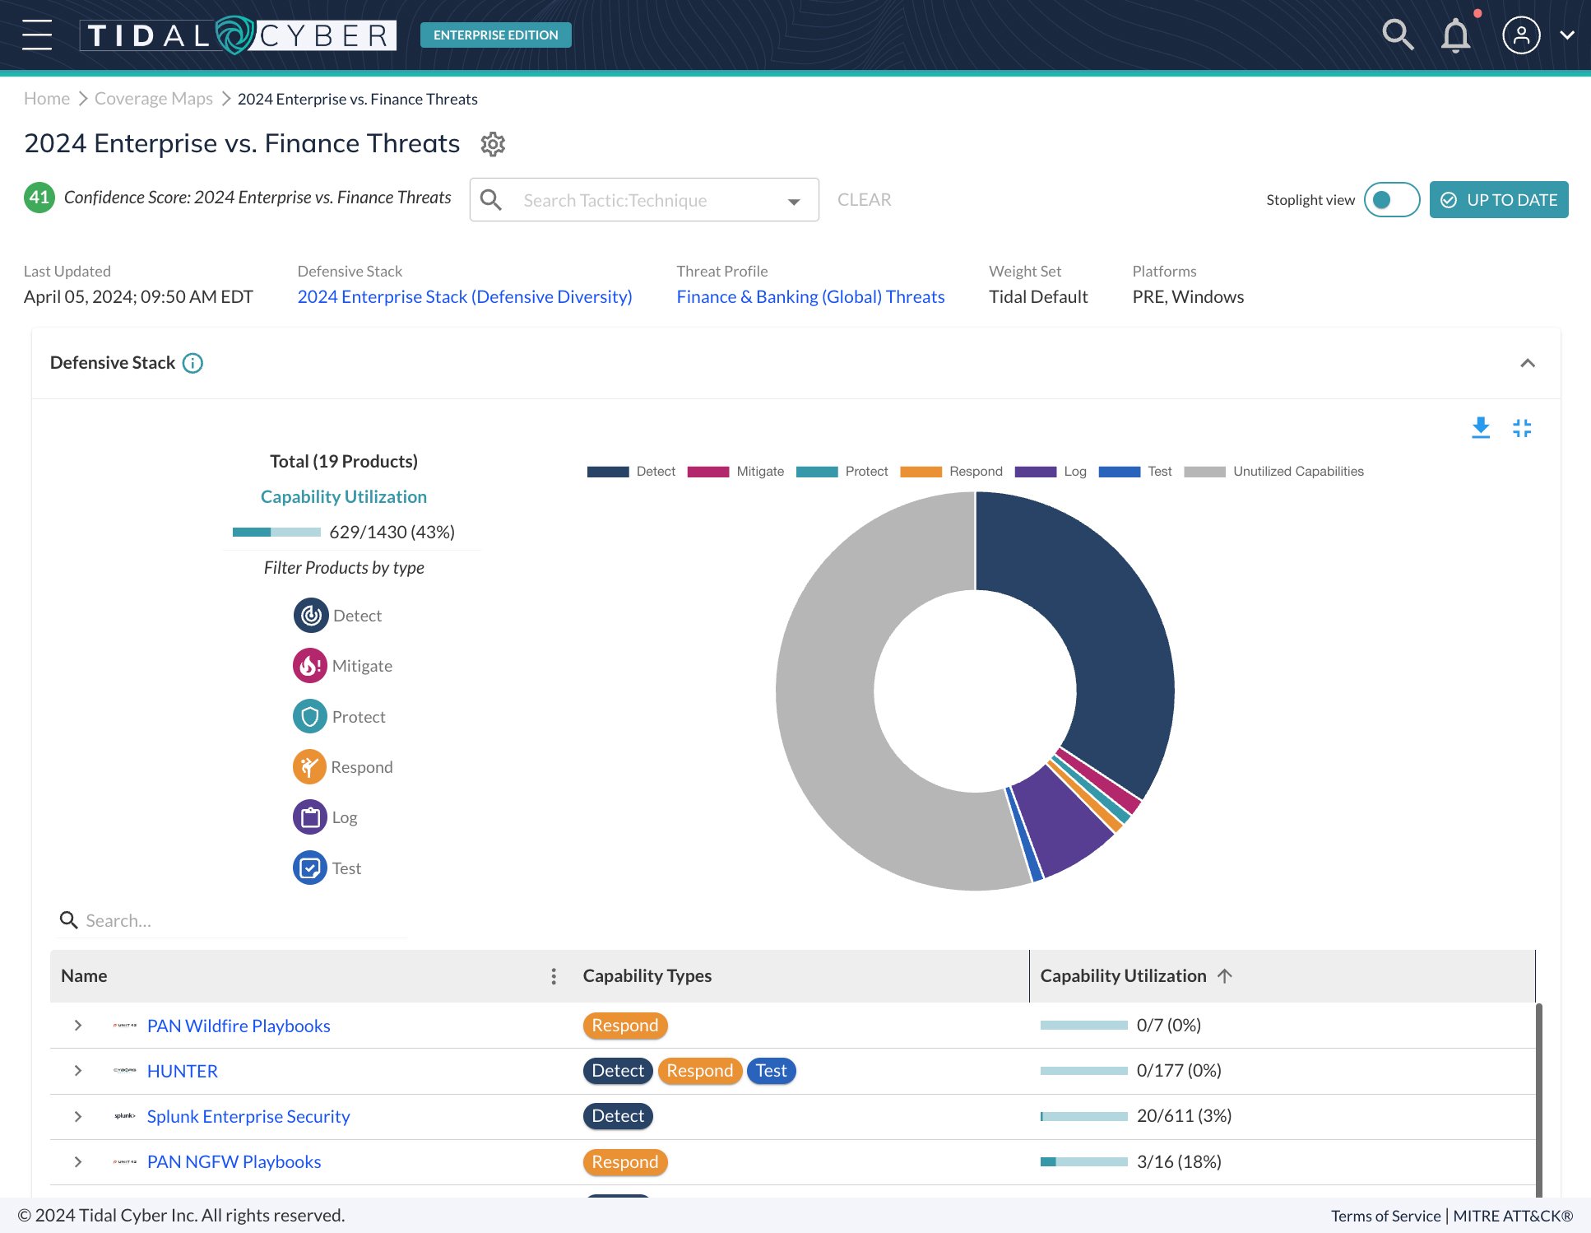Viewport: 1591px width, 1233px height.
Task: Open the hamburger navigation menu
Action: click(37, 35)
